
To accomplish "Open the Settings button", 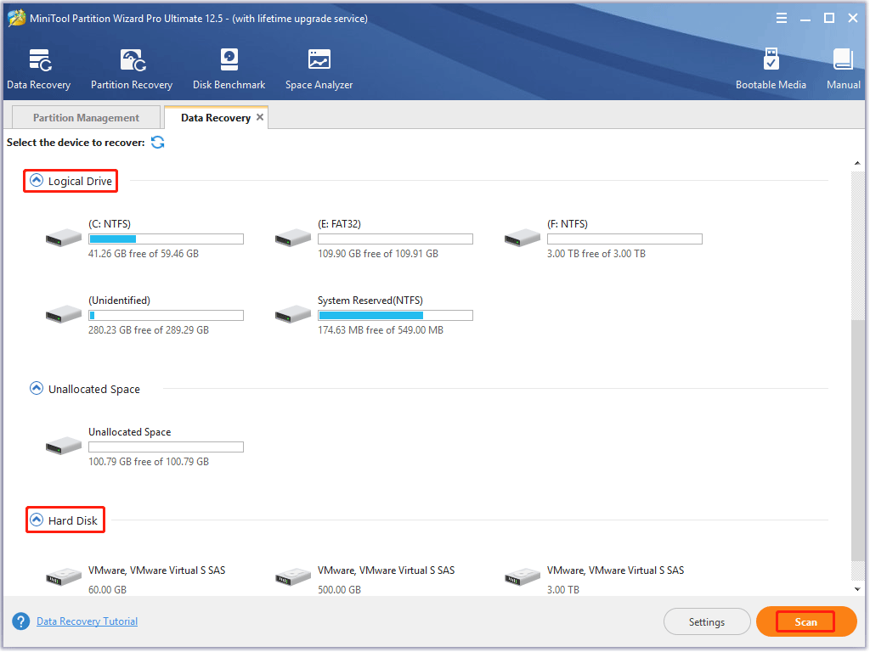I will click(x=707, y=622).
